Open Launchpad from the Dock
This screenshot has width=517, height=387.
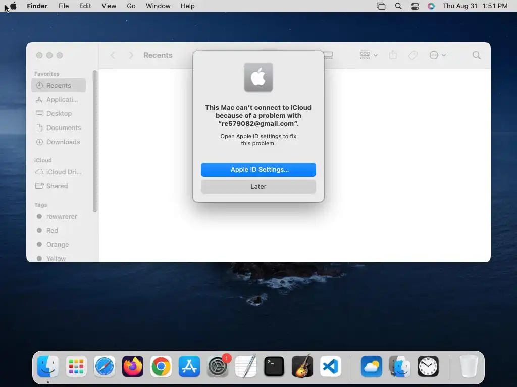click(76, 366)
